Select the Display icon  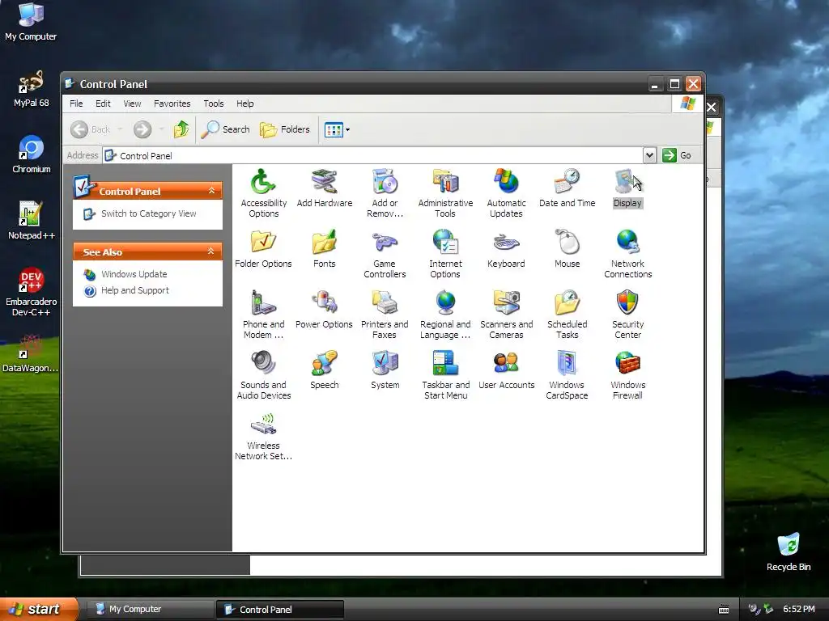tap(627, 182)
